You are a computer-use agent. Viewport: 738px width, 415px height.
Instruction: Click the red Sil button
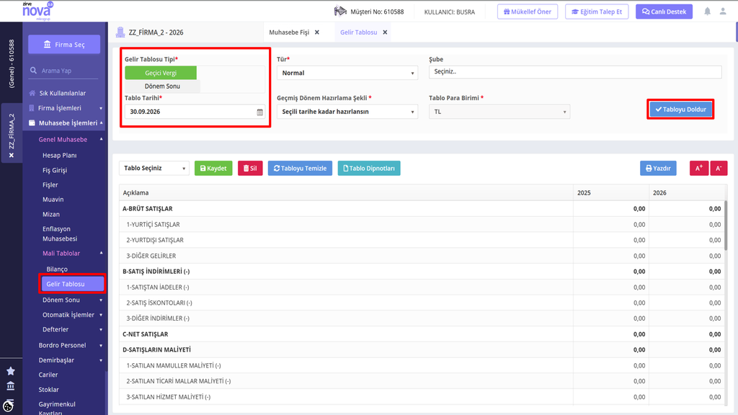click(250, 169)
